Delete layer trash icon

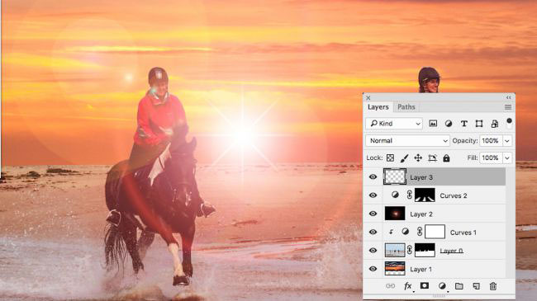(493, 286)
